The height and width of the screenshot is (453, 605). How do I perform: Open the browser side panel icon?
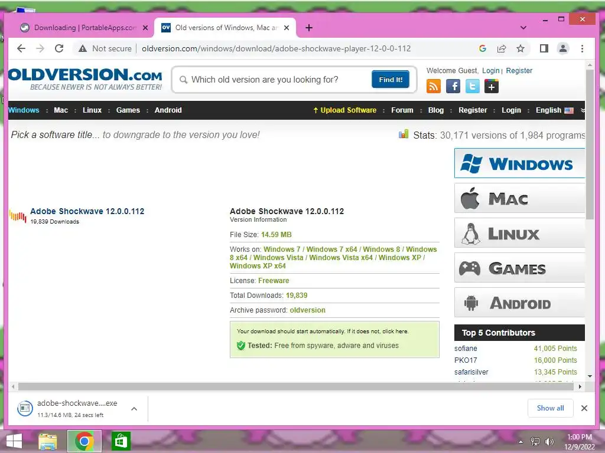[x=544, y=48]
